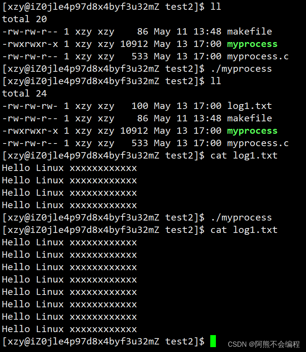Click the green myprocess filename in first listing
This screenshot has width=306, height=352.
(x=252, y=44)
